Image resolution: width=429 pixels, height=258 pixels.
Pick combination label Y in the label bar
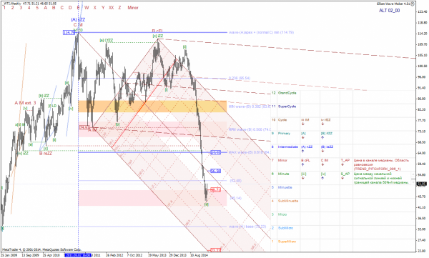[x=103, y=8]
